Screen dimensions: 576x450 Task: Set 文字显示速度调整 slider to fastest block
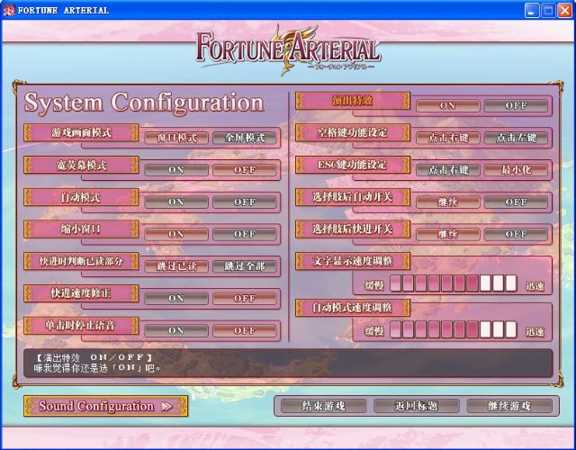click(x=511, y=283)
